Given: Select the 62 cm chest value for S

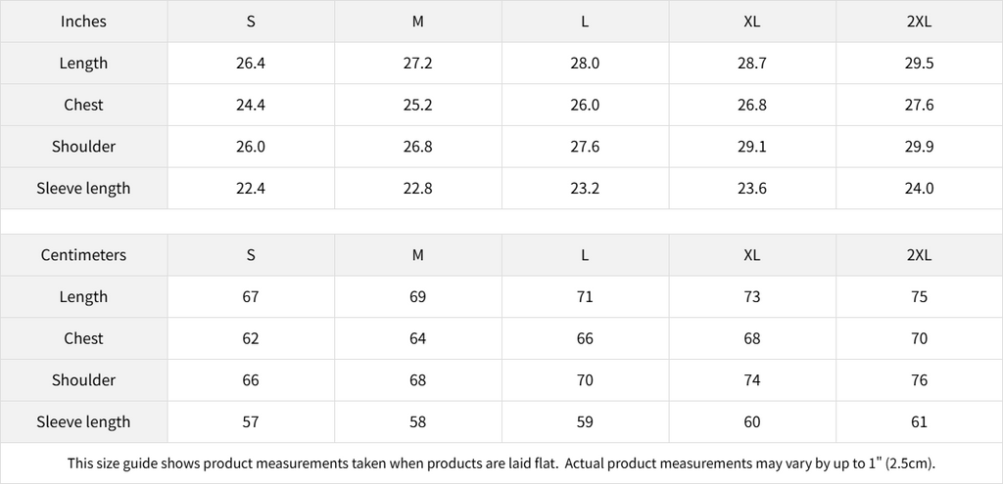Looking at the screenshot, I should 251,339.
